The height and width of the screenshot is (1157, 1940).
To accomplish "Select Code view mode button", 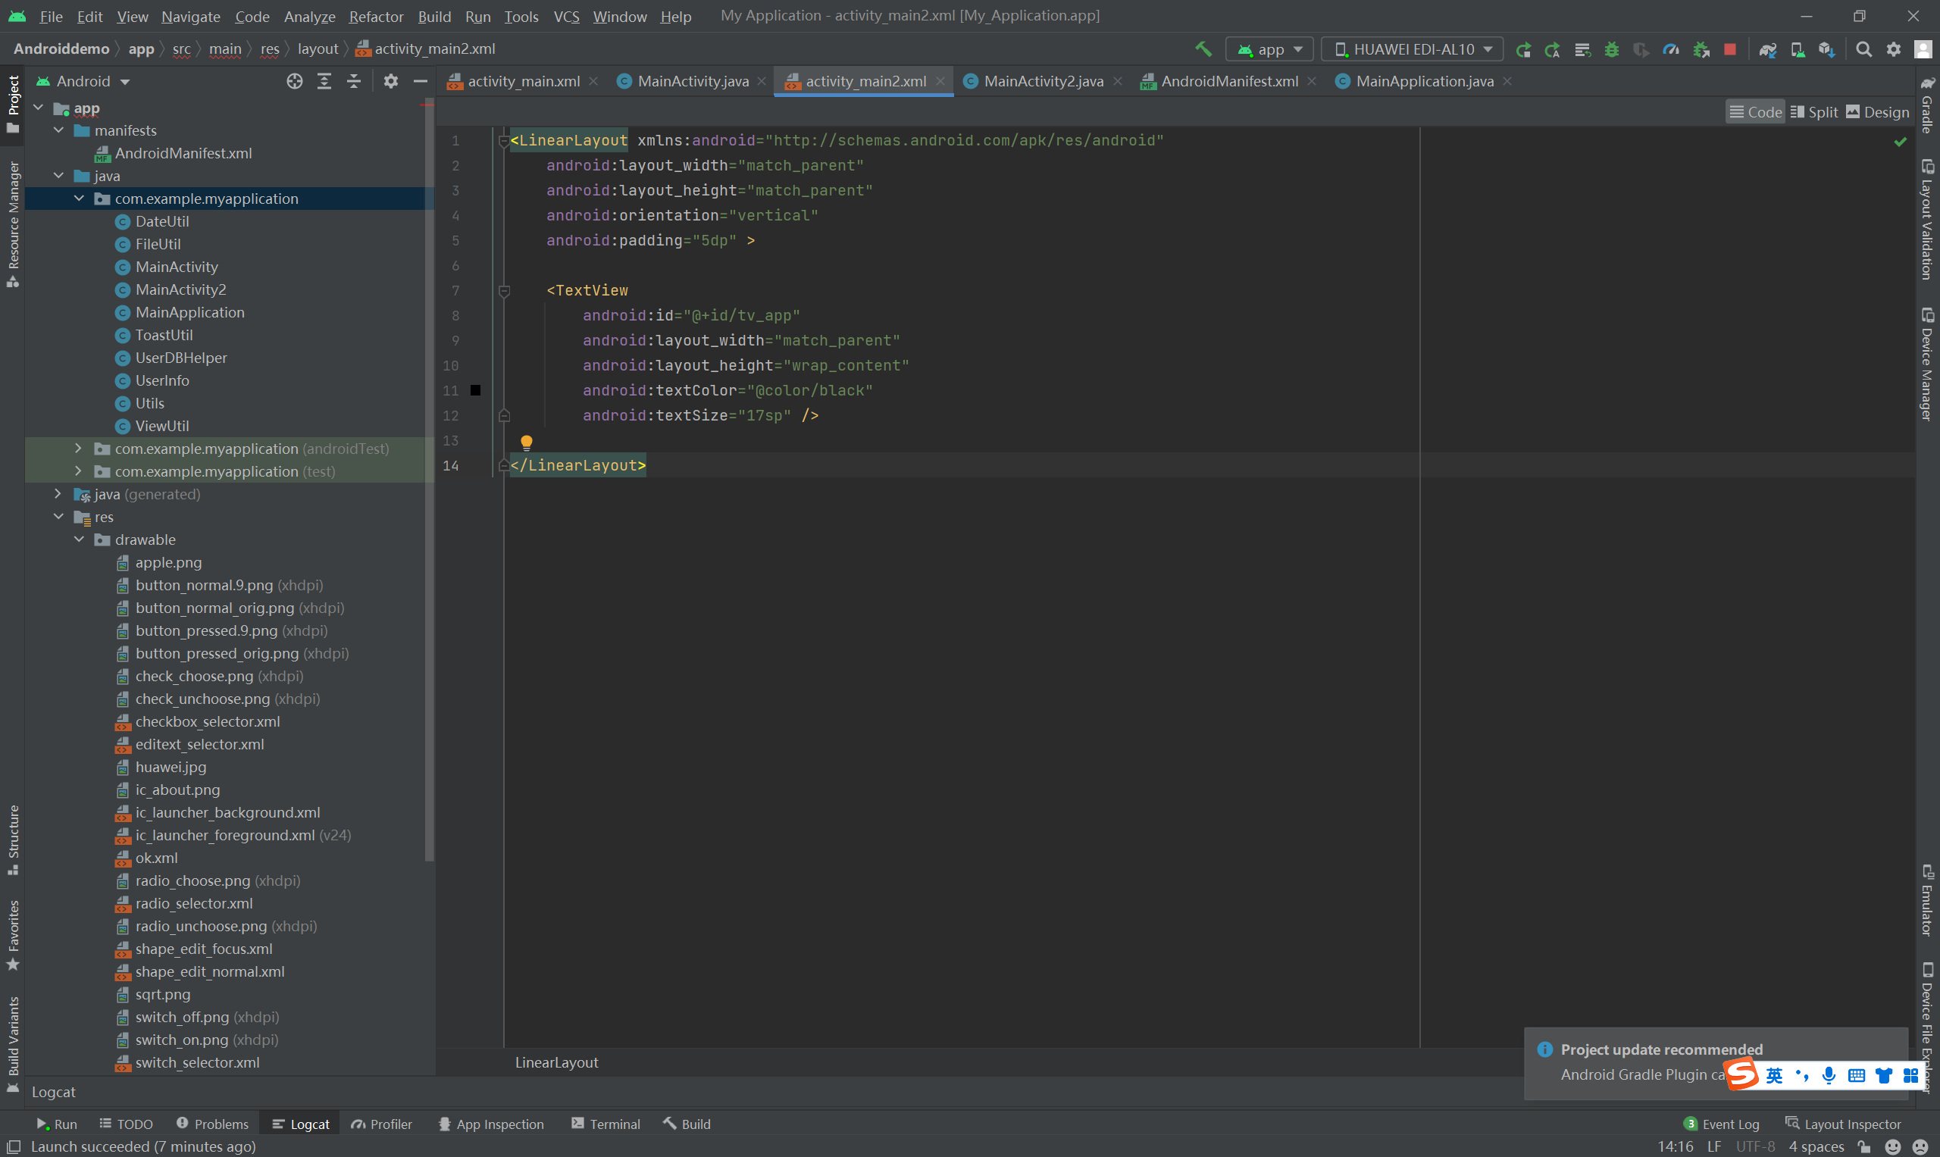I will pyautogui.click(x=1755, y=112).
